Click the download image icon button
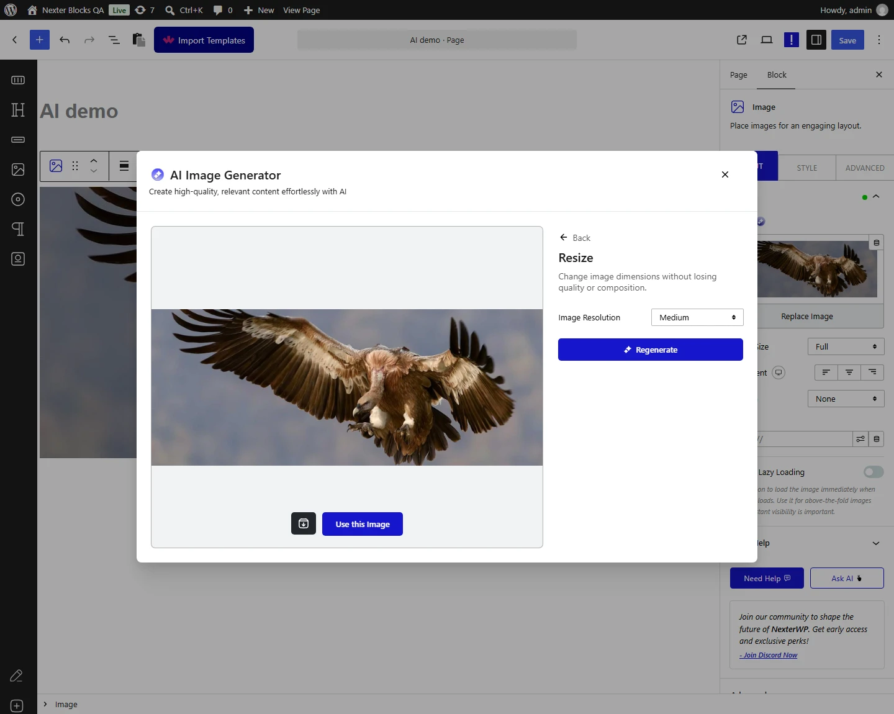Image resolution: width=894 pixels, height=714 pixels. point(304,523)
